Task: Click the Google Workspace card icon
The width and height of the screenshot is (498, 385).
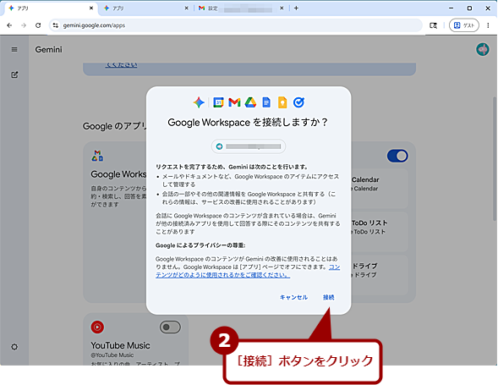Action: pos(97,156)
